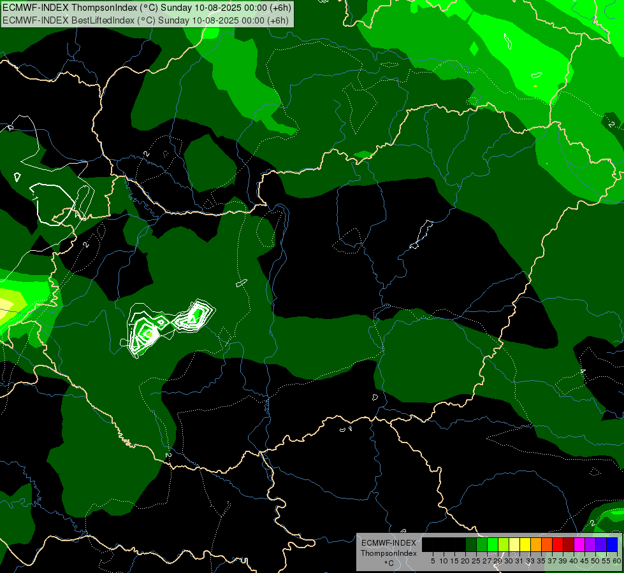The height and width of the screenshot is (573, 624).
Task: Click the legend tick value '15'
Action: pos(454,561)
